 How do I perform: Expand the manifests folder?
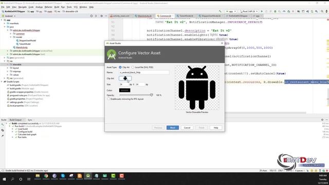coord(5,24)
